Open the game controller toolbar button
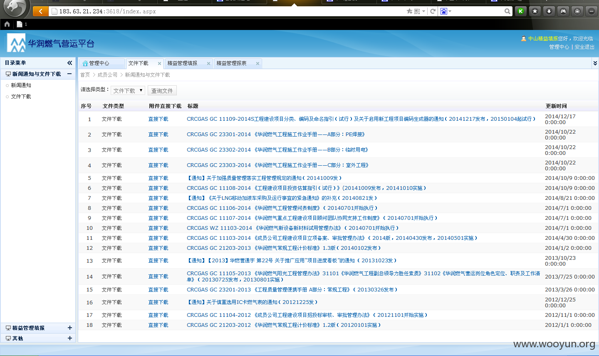599x356 pixels. coord(563,11)
